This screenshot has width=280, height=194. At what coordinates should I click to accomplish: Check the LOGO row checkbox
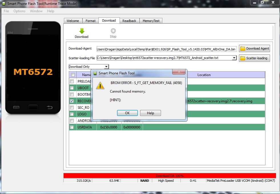pos(72,114)
